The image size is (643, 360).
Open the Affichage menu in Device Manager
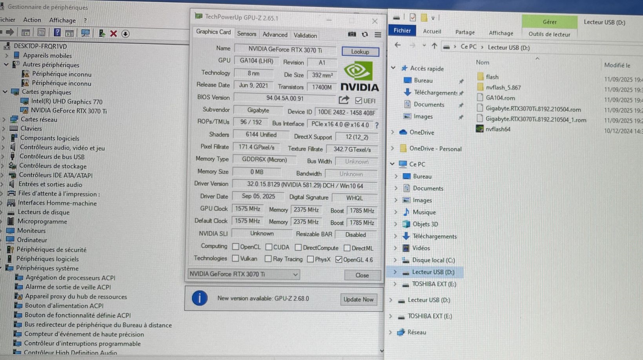(x=62, y=20)
